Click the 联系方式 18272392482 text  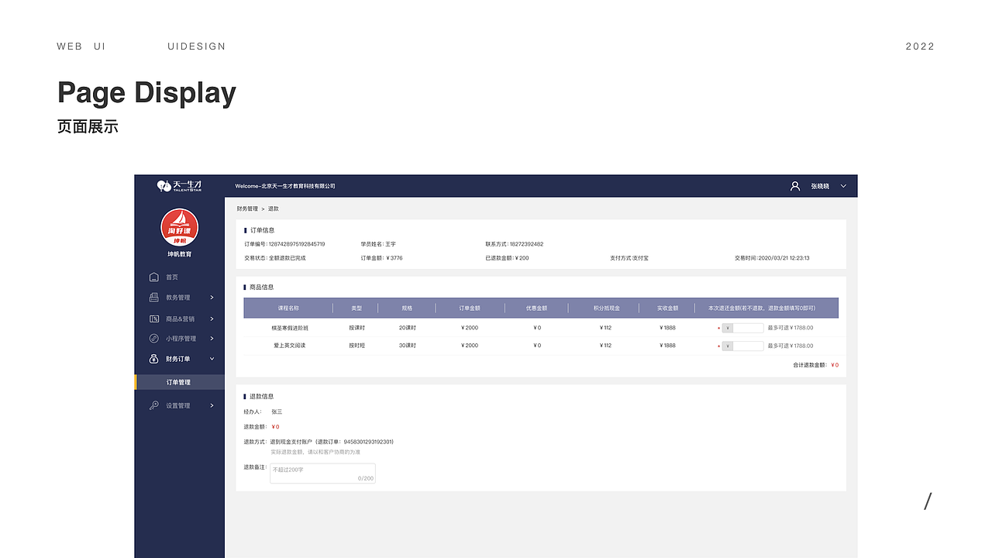[515, 244]
